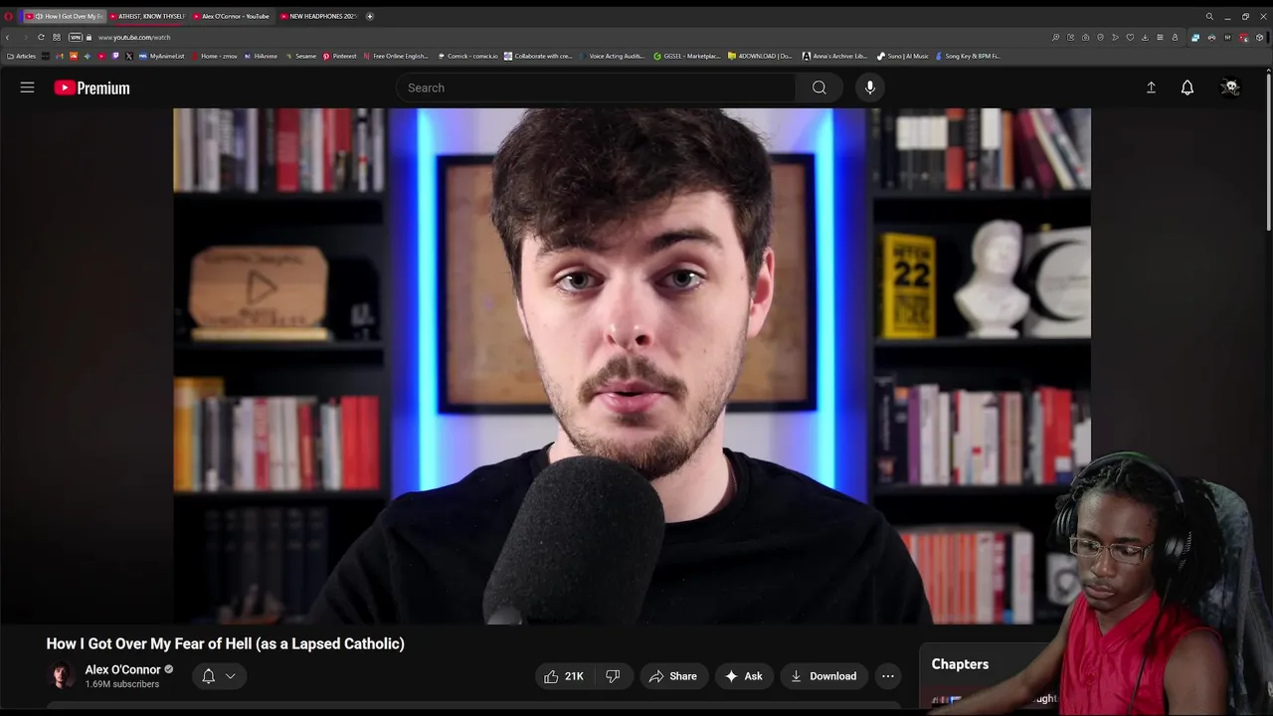1273x716 pixels.
Task: Open the Voice Acting Auditions bookmark
Action: tap(611, 56)
